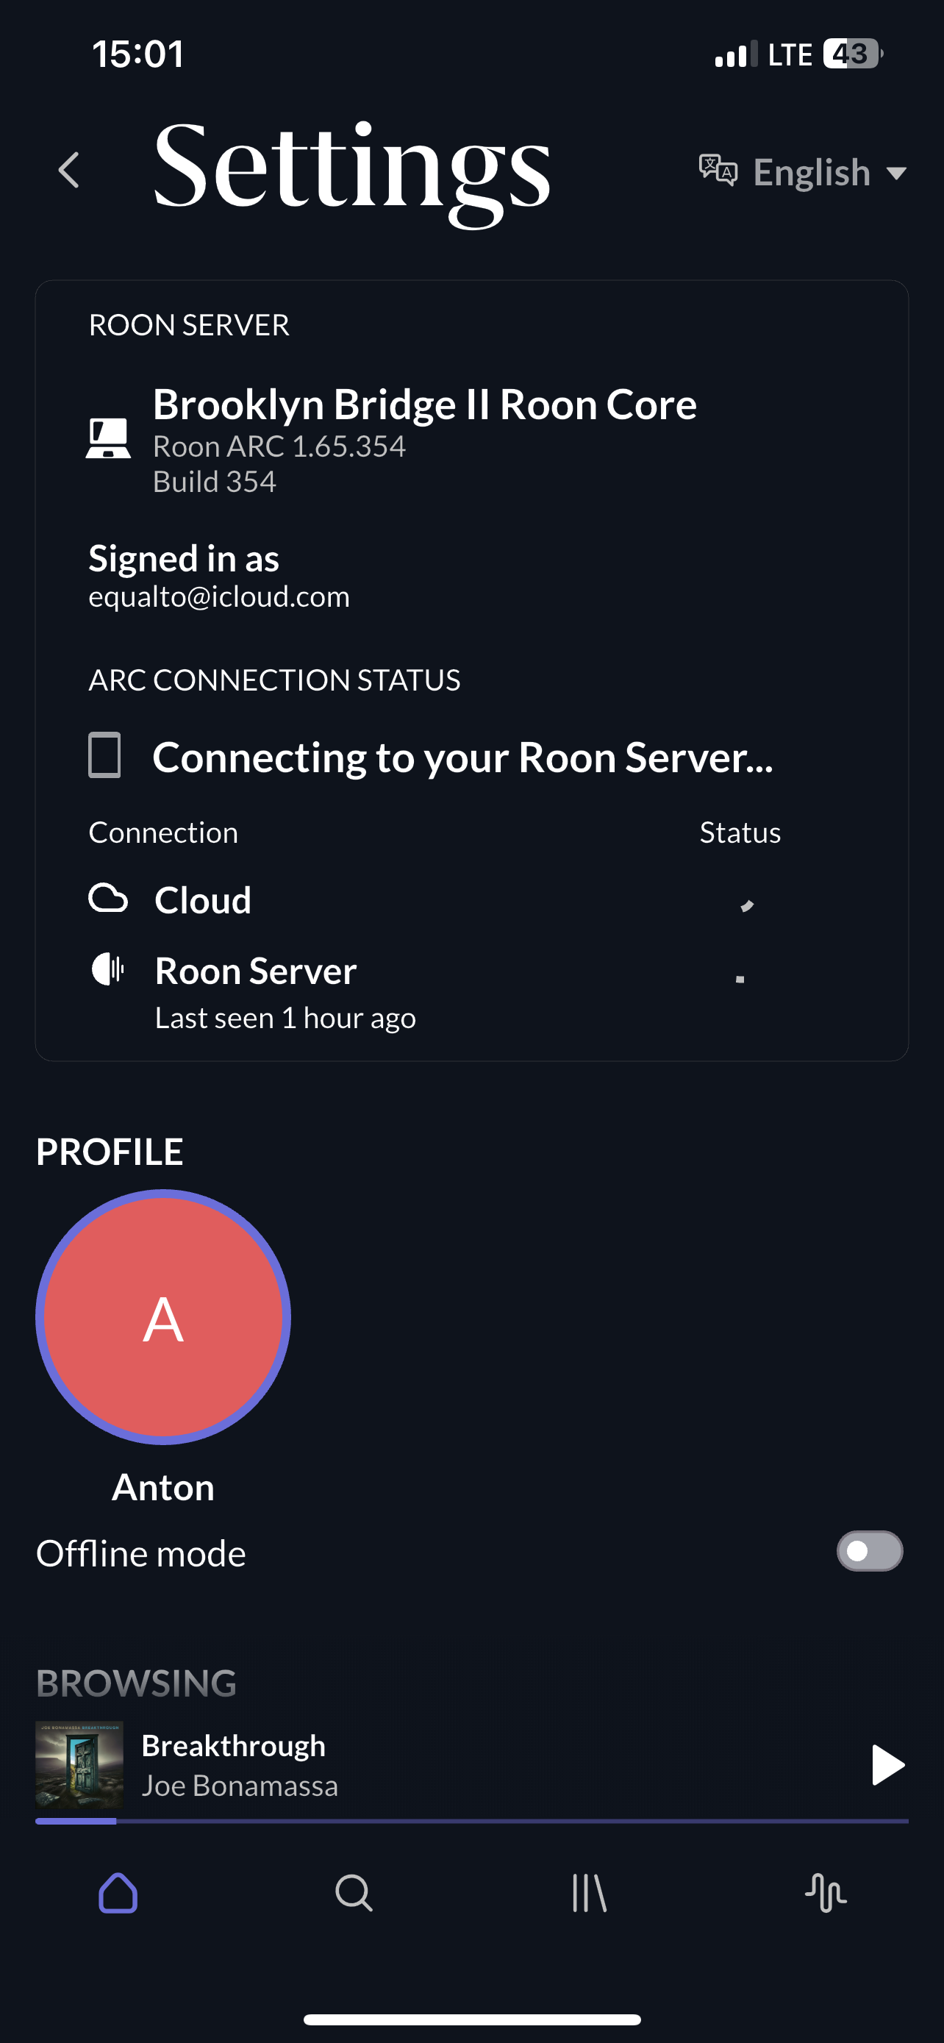Open the waveform Now Playing tab
Screen dimensions: 944x2043
825,1893
